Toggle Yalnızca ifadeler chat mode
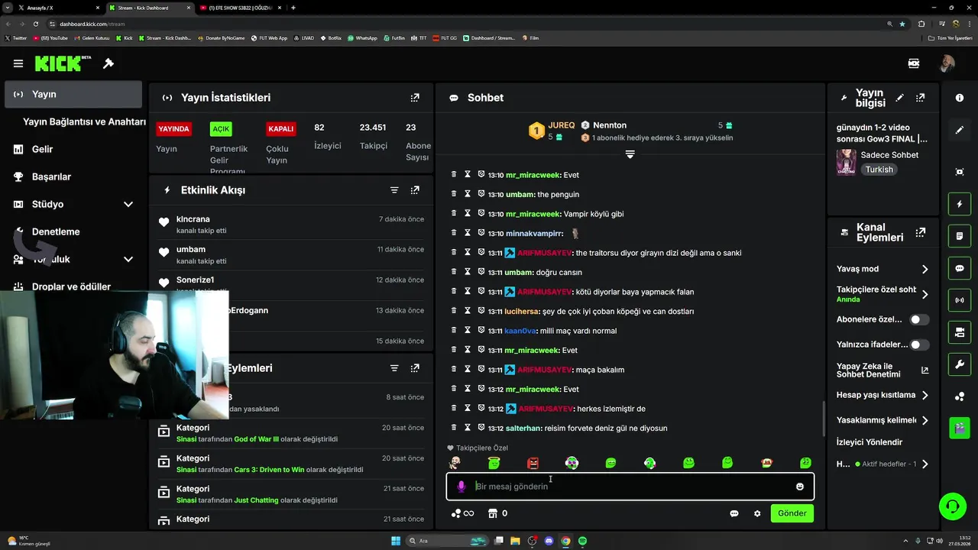The image size is (978, 550). (x=919, y=345)
